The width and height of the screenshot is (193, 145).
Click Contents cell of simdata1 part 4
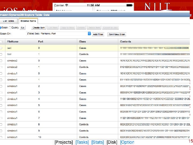coord(155,99)
